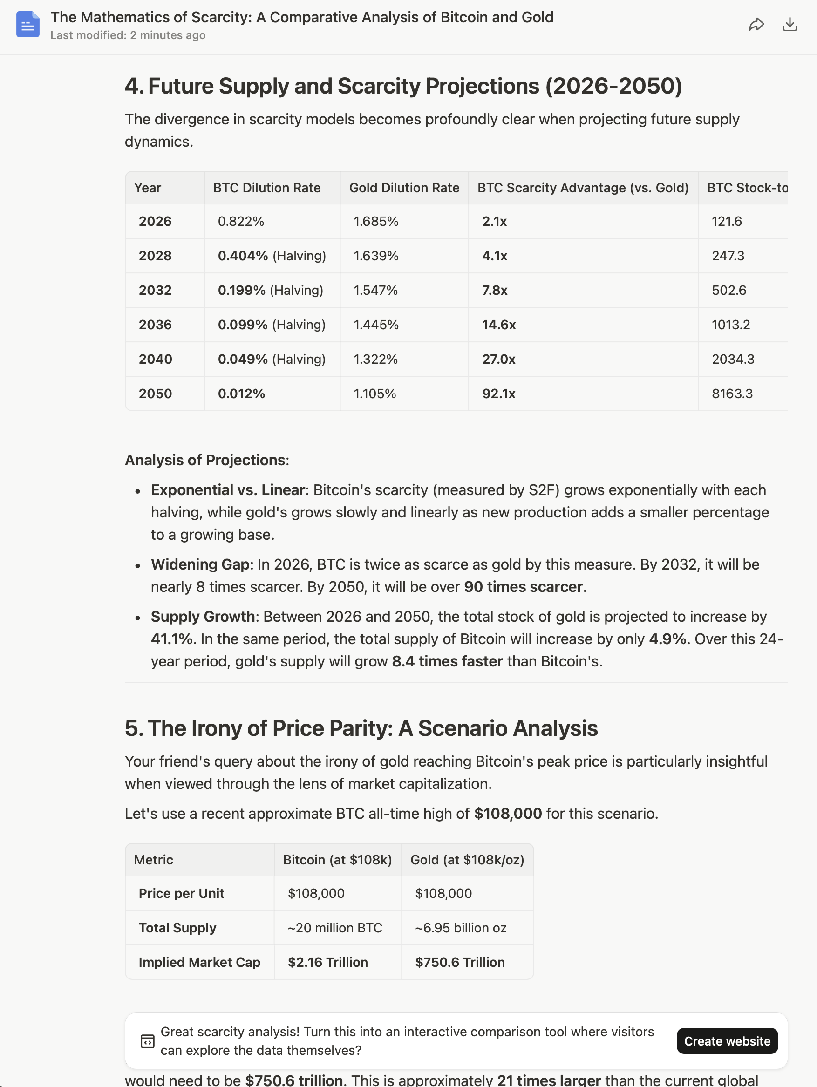
Task: Click the partially visible 'BTC Stock-to' column header
Action: 747,188
